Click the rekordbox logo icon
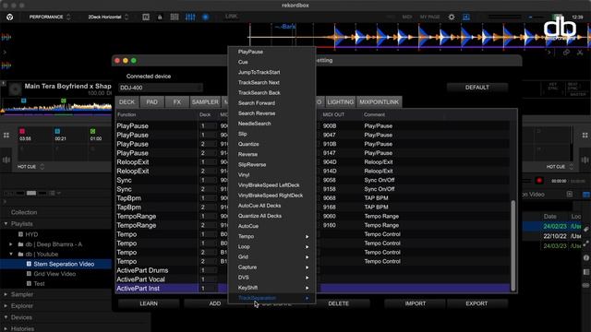The image size is (591, 332). click(x=10, y=17)
